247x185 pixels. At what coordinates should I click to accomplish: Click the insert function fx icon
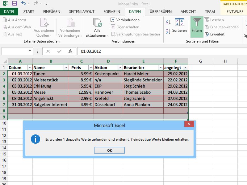tap(70, 51)
